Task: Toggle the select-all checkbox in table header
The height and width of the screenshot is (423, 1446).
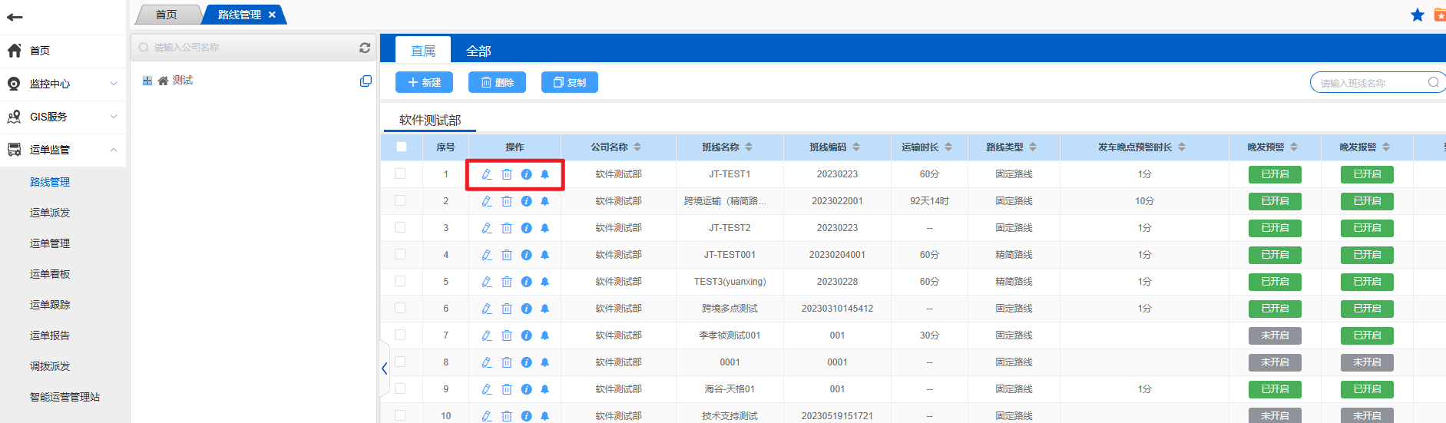Action: (x=402, y=147)
